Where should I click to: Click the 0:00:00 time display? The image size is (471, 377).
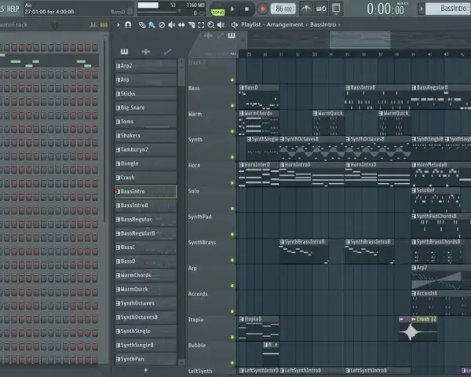385,9
